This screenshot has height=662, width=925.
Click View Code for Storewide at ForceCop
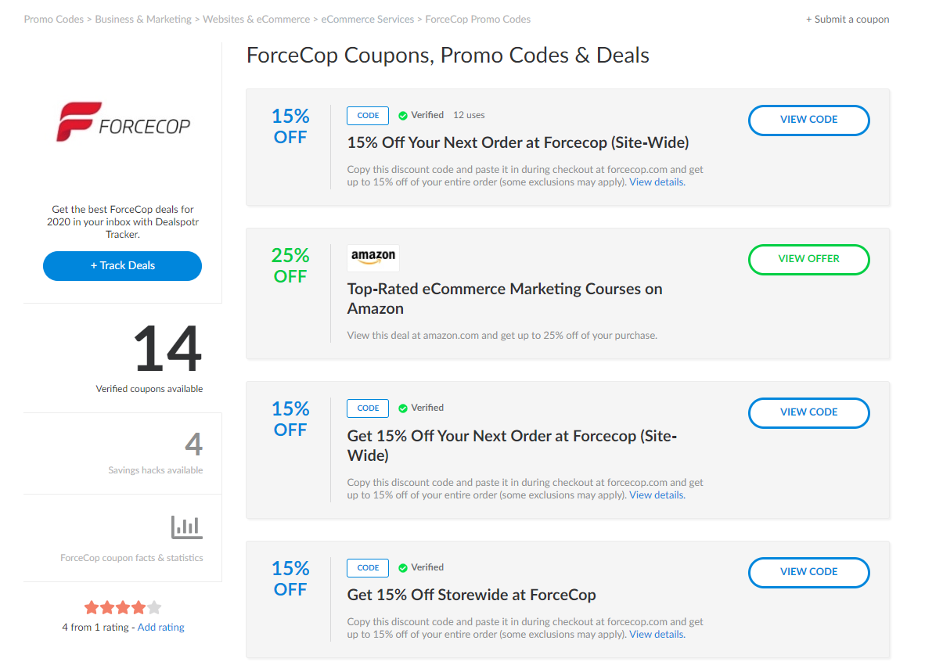808,572
